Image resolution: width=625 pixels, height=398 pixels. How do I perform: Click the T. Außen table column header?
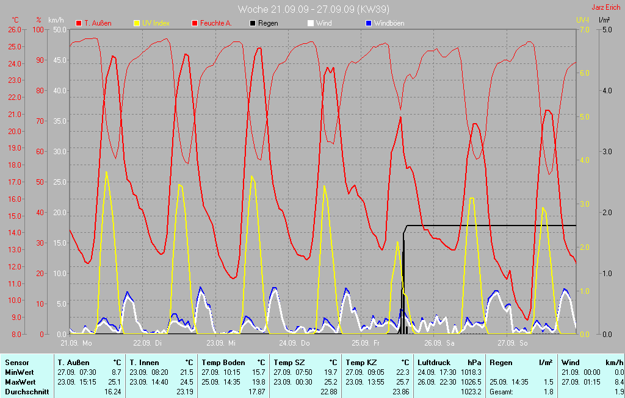pyautogui.click(x=74, y=363)
